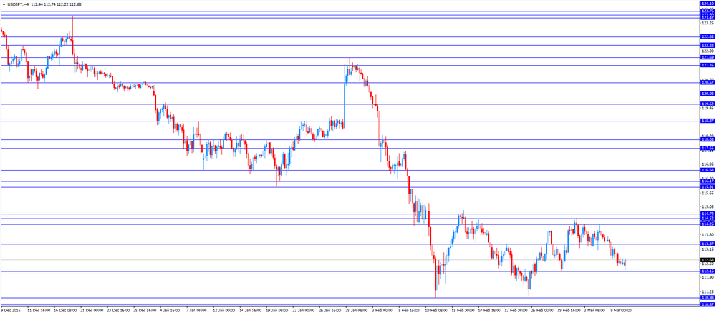The image size is (716, 315).
Task: Click the 115.65 price scale value
Action: [x=707, y=193]
